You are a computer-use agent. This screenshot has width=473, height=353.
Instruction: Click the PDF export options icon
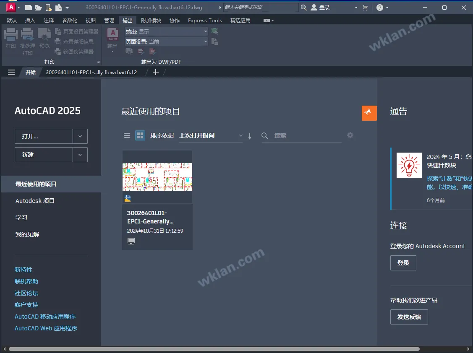point(152,51)
